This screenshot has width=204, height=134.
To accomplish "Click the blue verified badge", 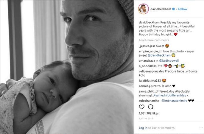I will (173, 9).
